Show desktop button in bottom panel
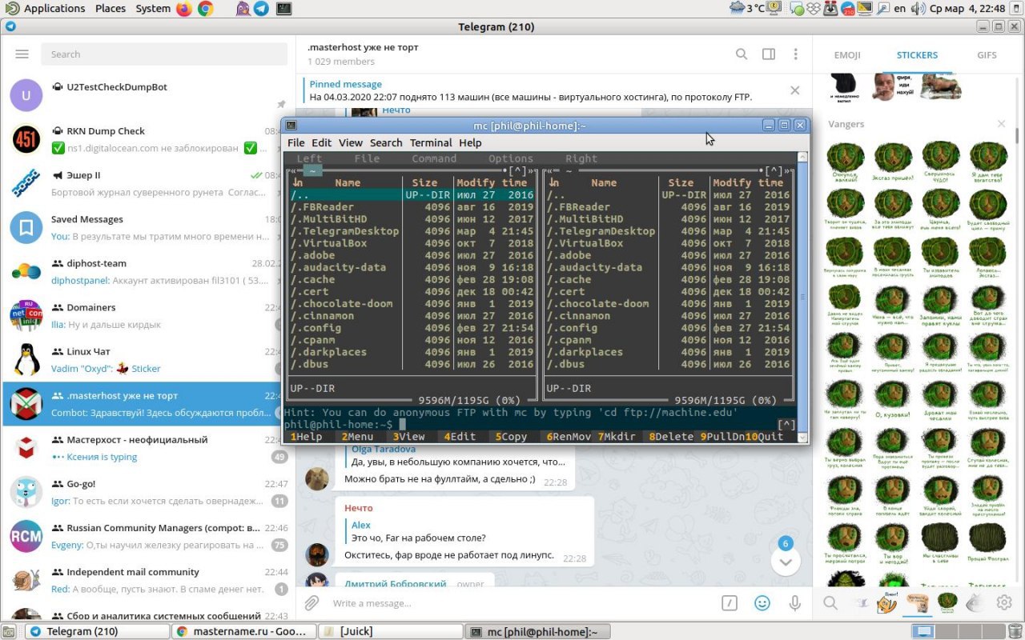Image resolution: width=1025 pixels, height=640 pixels. [x=8, y=631]
